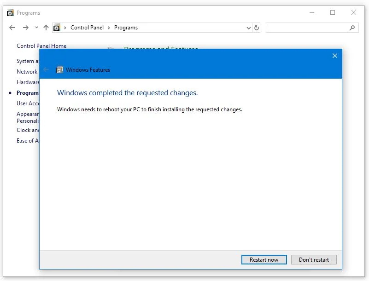The height and width of the screenshot is (281, 369).
Task: Navigate back in Control Panel window
Action: tap(12, 28)
